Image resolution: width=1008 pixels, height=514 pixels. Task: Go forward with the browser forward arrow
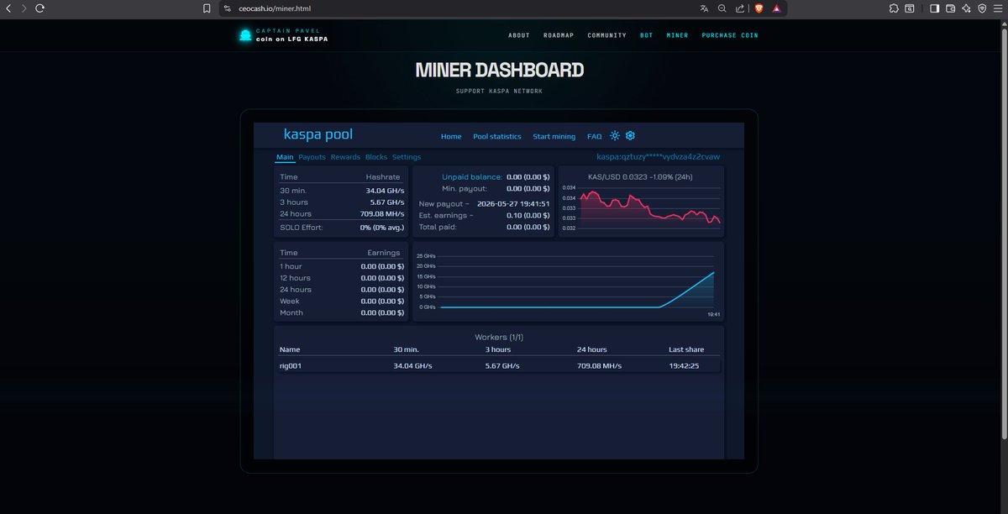pos(24,8)
